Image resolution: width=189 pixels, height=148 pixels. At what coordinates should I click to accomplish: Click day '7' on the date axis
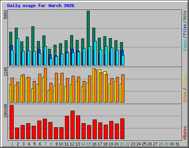(45, 144)
